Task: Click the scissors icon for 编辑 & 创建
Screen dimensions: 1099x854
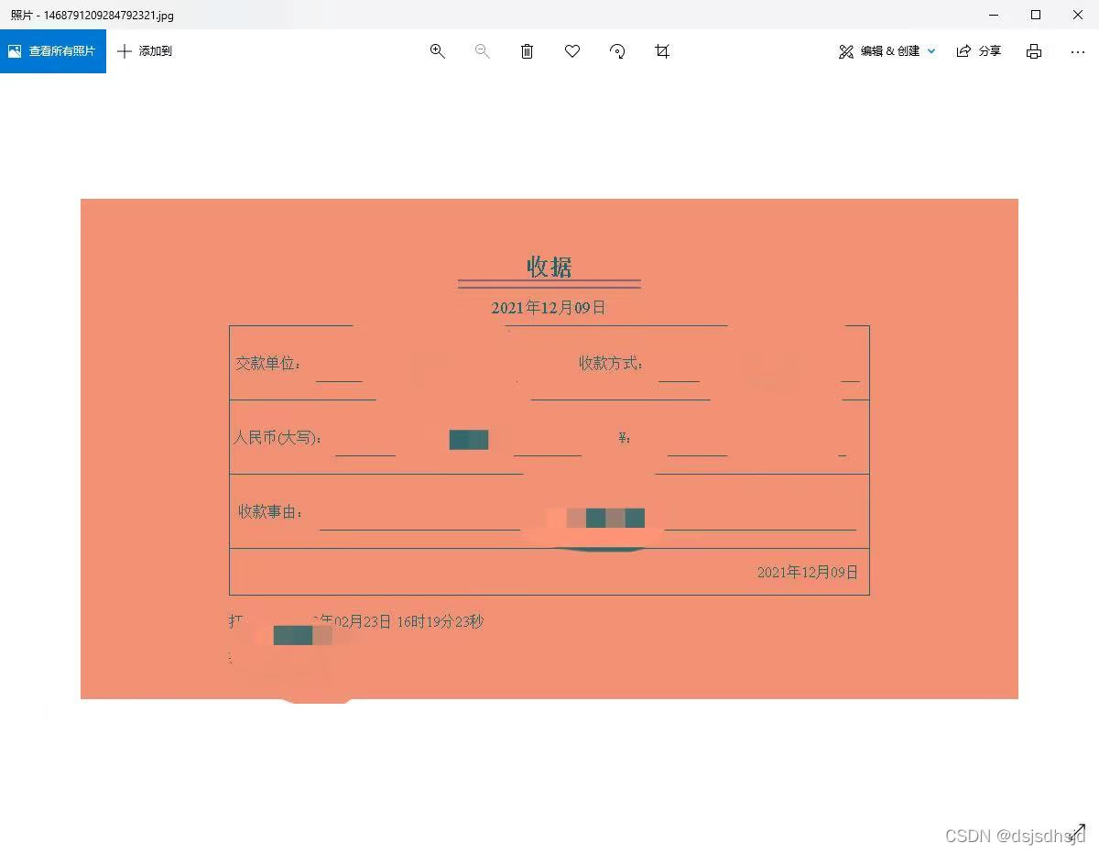Action: point(845,51)
